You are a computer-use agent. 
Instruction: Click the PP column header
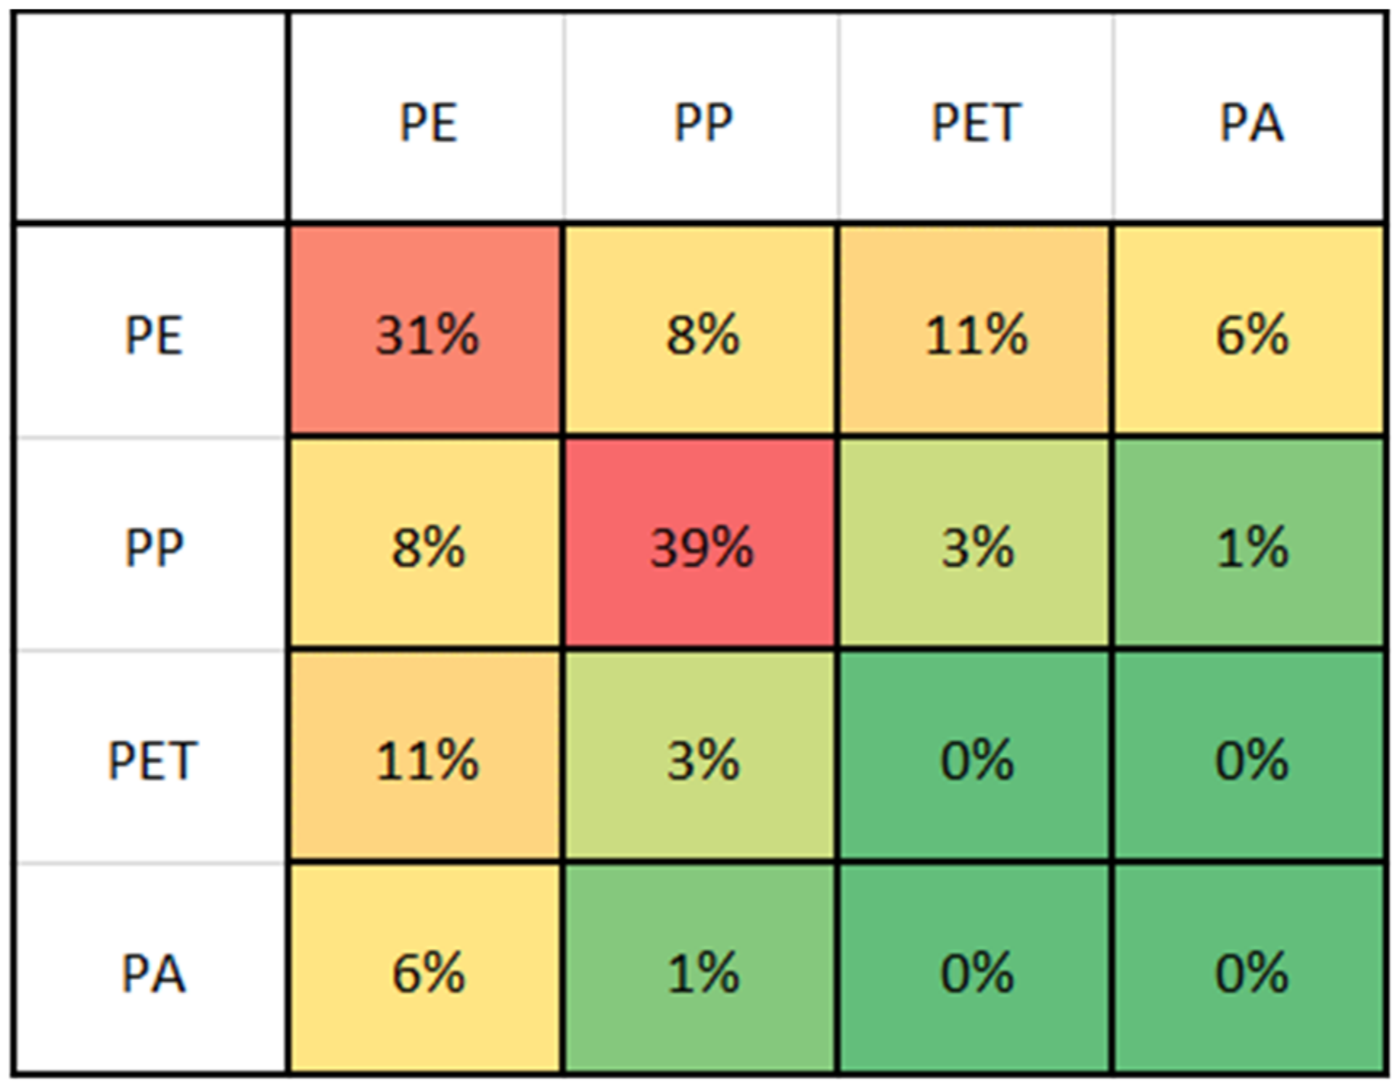[702, 121]
